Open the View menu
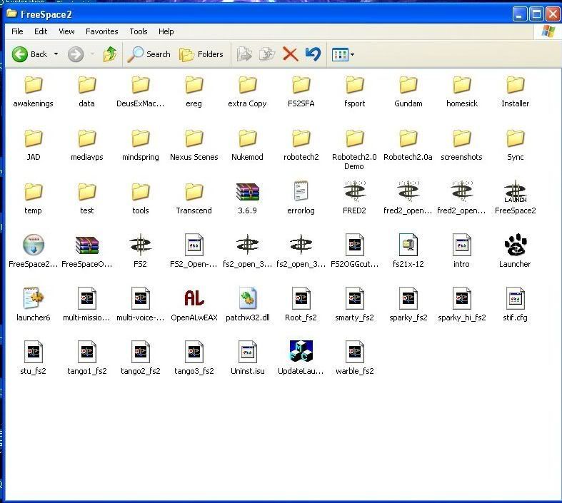562x503 pixels. pyautogui.click(x=66, y=31)
